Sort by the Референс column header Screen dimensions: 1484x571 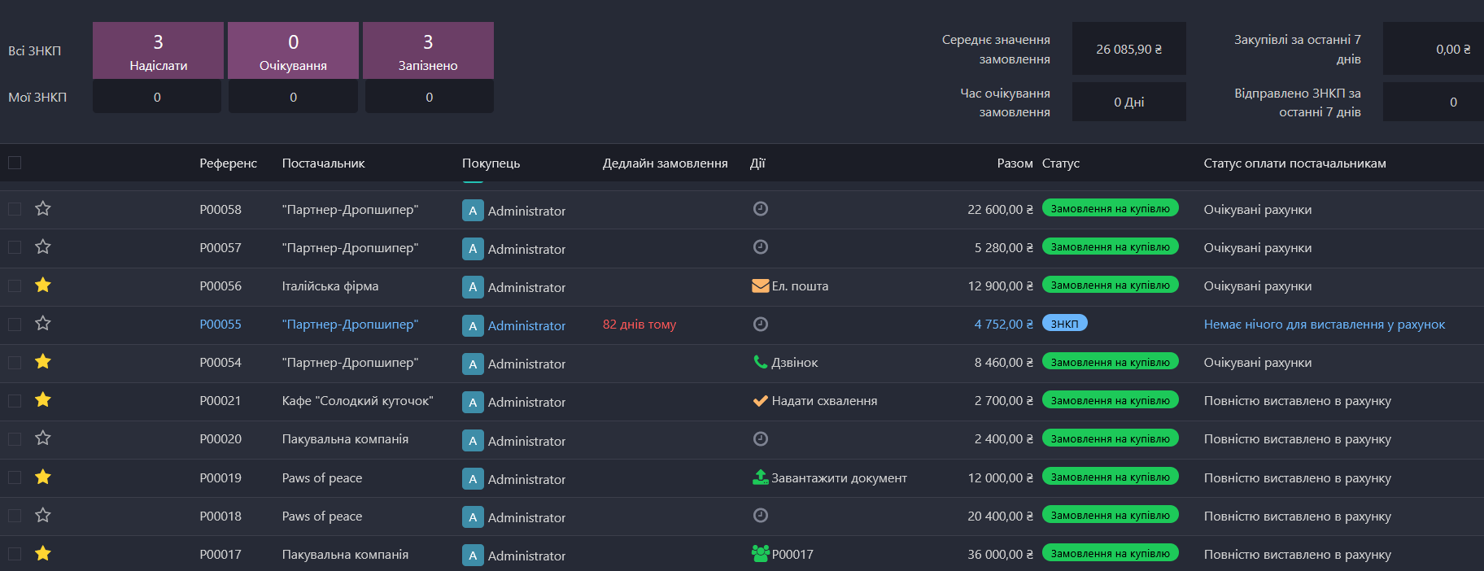[x=228, y=163]
